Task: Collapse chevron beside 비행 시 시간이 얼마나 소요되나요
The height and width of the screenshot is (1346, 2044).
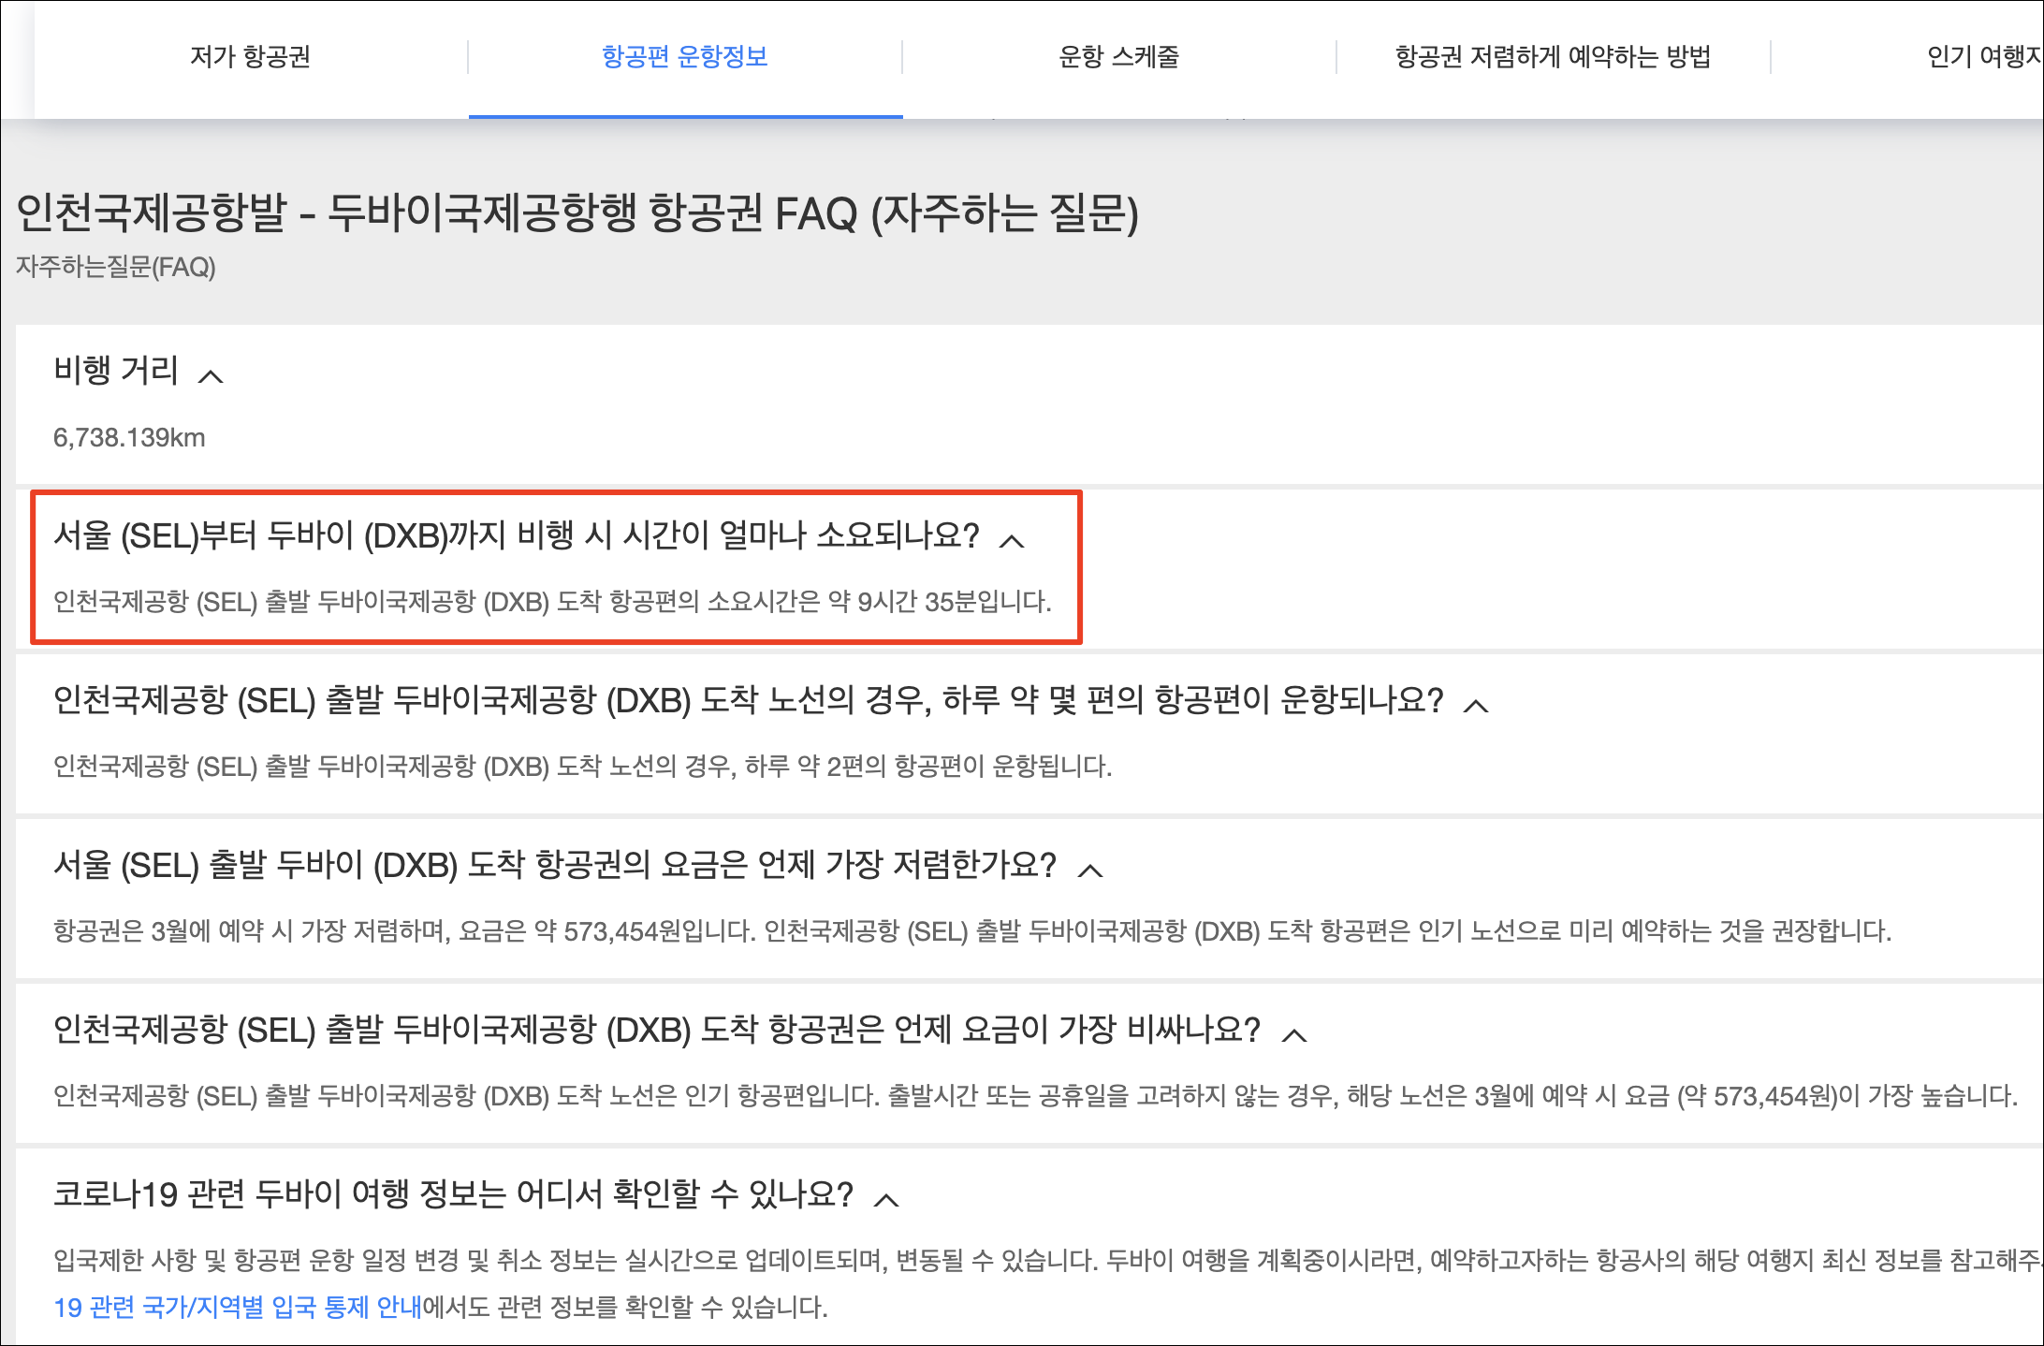Action: pos(1012,541)
